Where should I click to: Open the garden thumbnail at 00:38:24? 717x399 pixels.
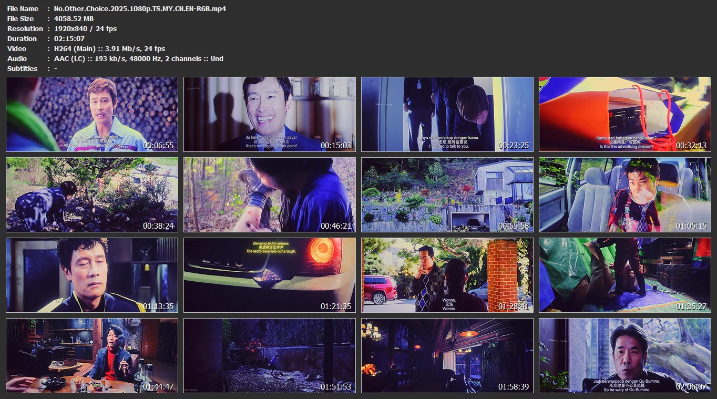92,195
